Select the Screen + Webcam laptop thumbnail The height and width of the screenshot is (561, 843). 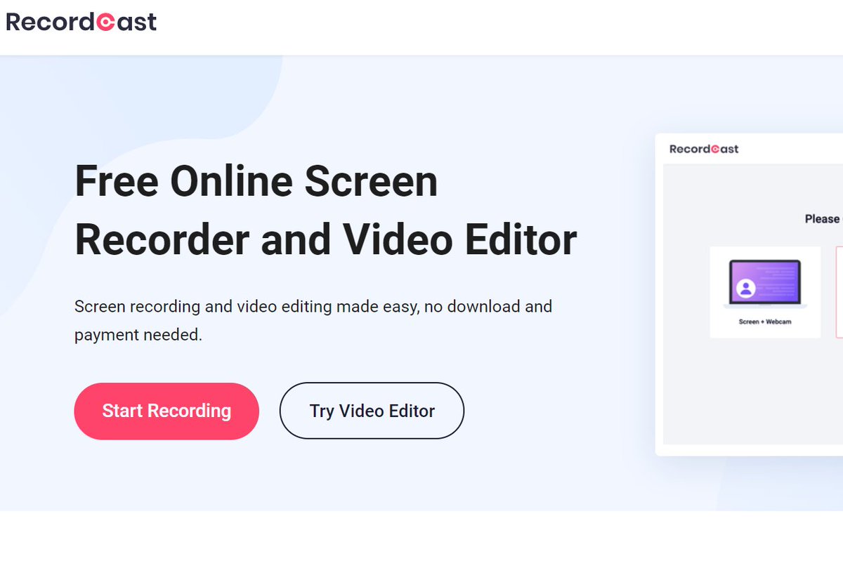point(765,286)
